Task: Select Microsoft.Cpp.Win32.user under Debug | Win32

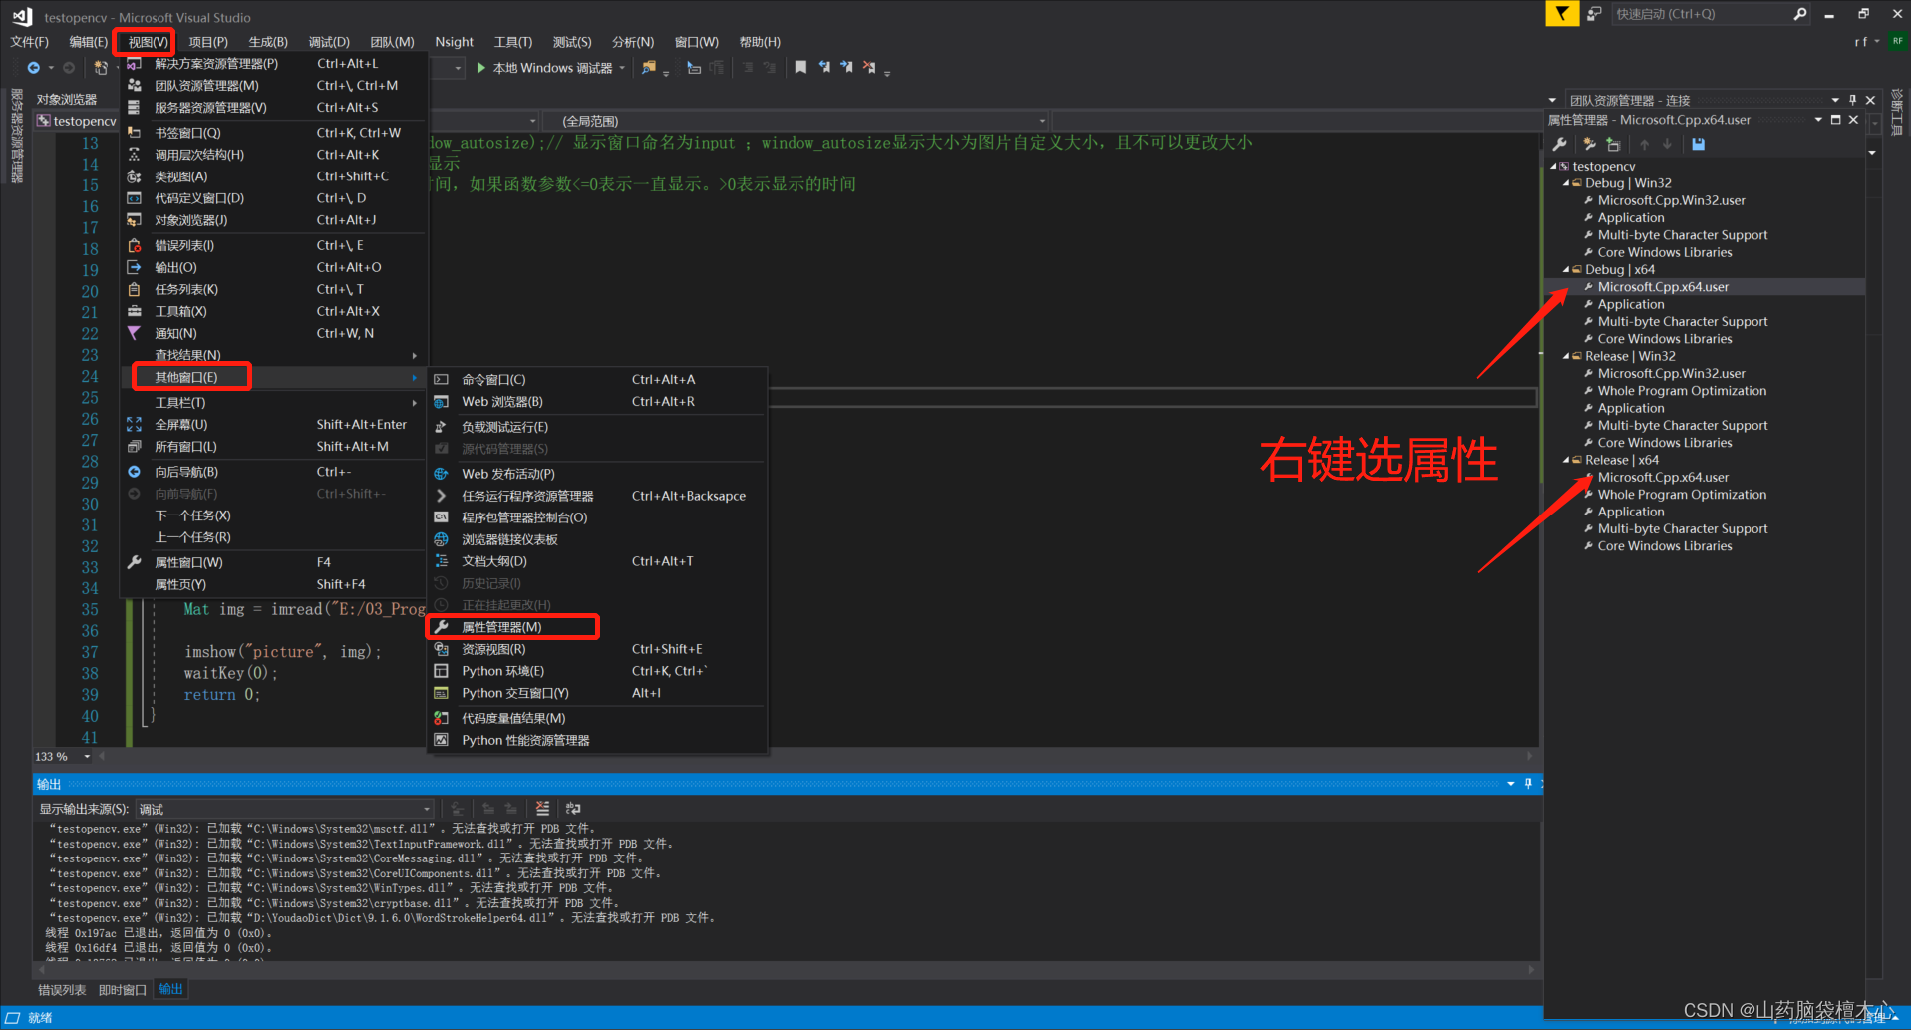Action: (1671, 201)
